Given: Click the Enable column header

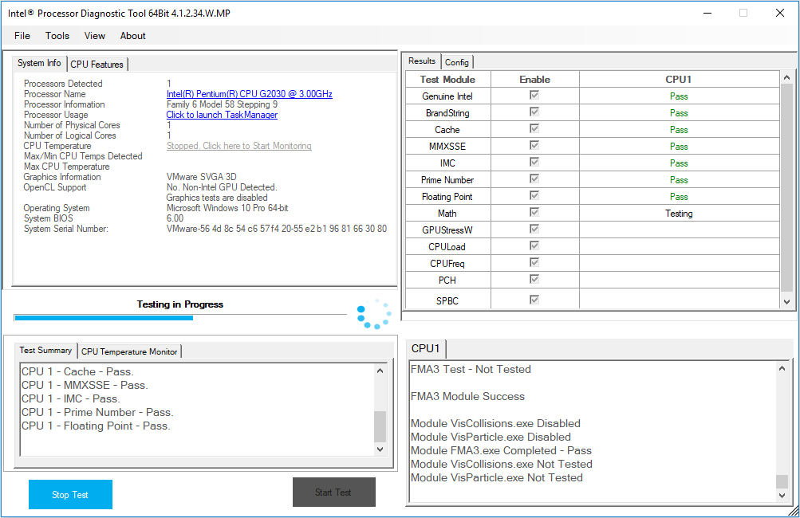Looking at the screenshot, I should pos(534,80).
